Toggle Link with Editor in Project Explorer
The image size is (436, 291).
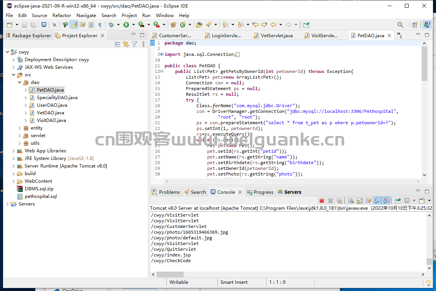[x=126, y=44]
